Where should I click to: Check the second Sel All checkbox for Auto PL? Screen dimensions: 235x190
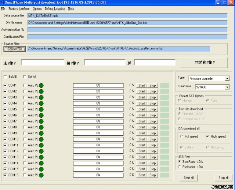(x=25, y=77)
